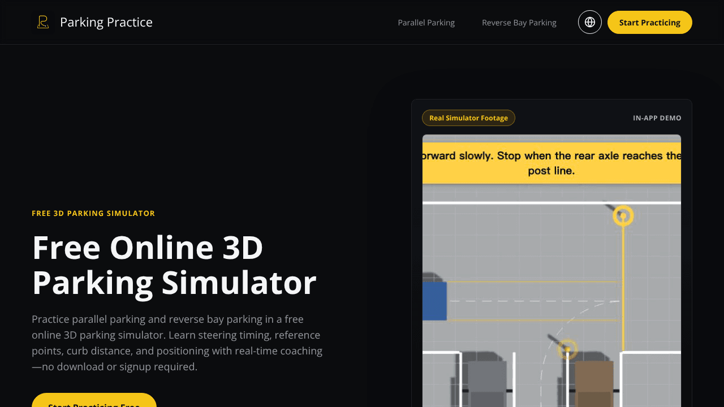
Task: Click the FREE 3D PARKING SIMULATOR tagline
Action: pyautogui.click(x=93, y=213)
